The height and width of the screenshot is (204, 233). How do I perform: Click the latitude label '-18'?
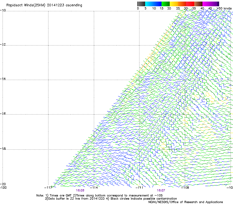[x=3, y=148]
